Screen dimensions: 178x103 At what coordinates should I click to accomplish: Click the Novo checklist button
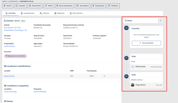tap(146, 43)
